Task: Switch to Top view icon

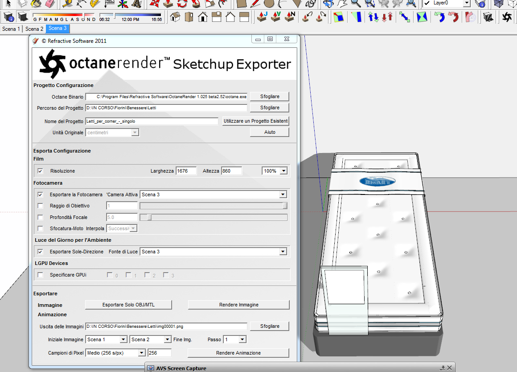Action: pyautogui.click(x=189, y=17)
